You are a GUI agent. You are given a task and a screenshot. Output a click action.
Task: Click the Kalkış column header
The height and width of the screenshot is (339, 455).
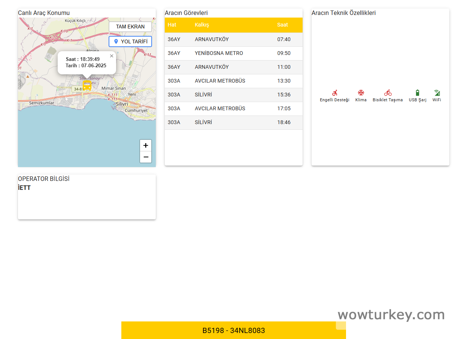click(202, 25)
